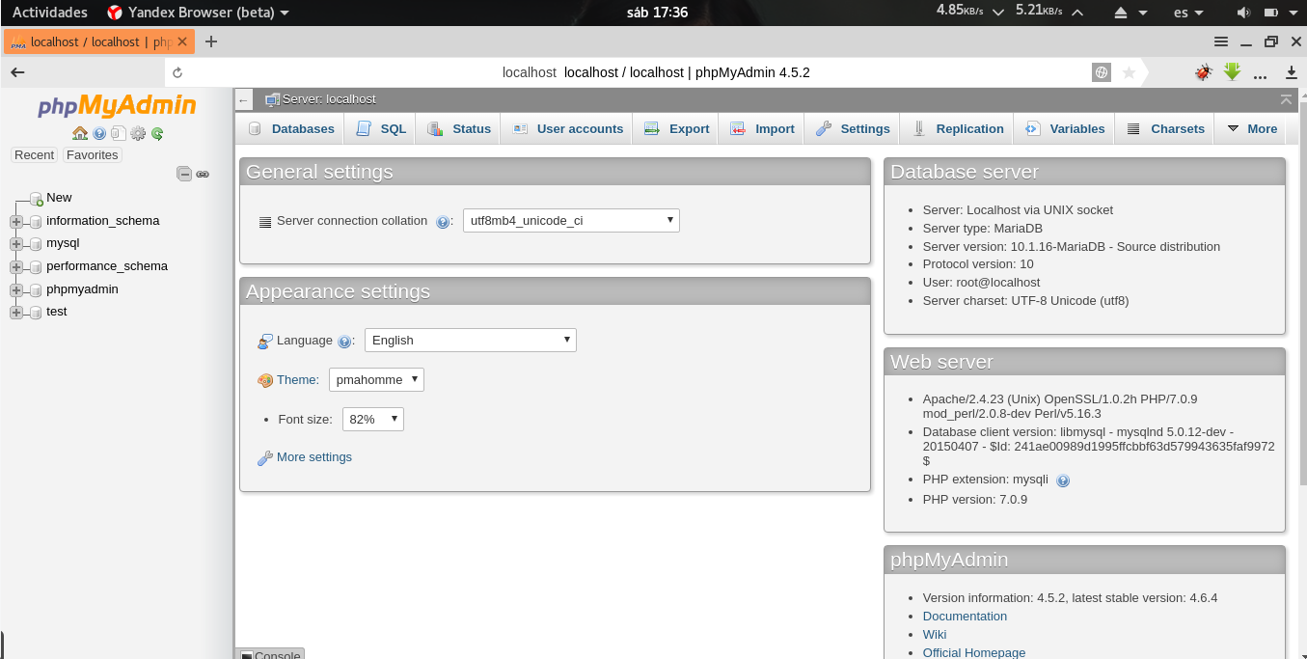Click the mysql database icon
1307x659 pixels.
point(36,244)
